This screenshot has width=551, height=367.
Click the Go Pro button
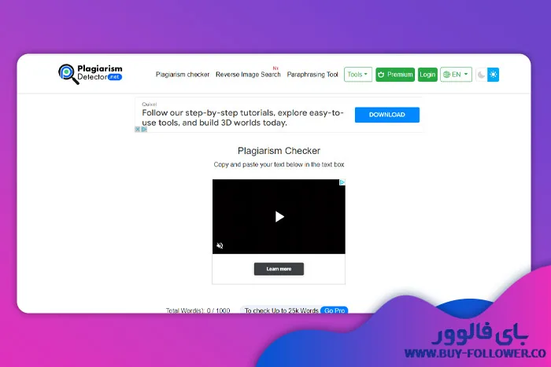point(335,310)
